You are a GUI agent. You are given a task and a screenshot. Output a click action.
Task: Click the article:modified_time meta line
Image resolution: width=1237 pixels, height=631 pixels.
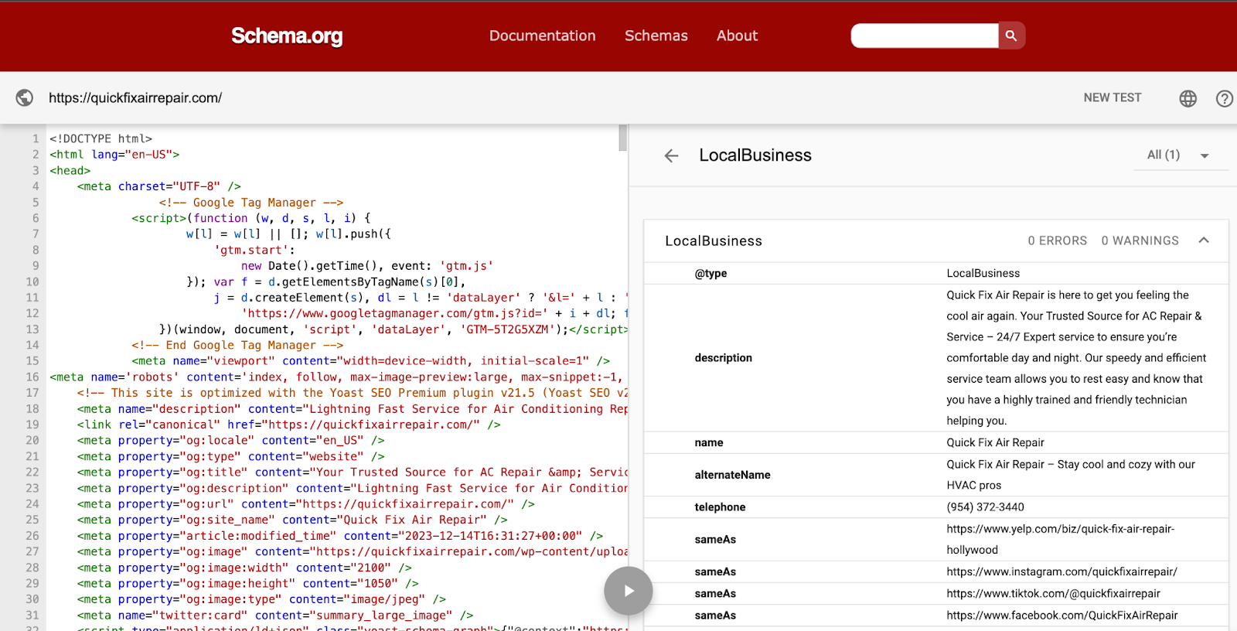click(339, 536)
